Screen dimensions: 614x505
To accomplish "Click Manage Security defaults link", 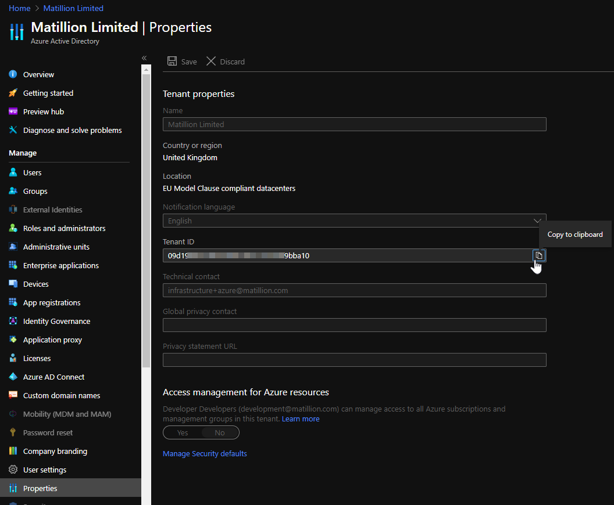I will click(x=205, y=454).
